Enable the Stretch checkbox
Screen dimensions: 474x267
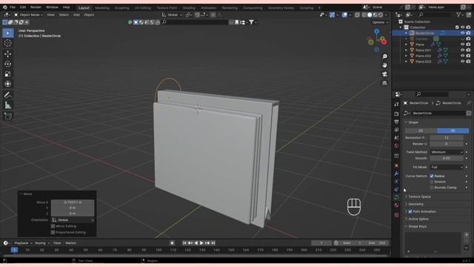click(432, 182)
